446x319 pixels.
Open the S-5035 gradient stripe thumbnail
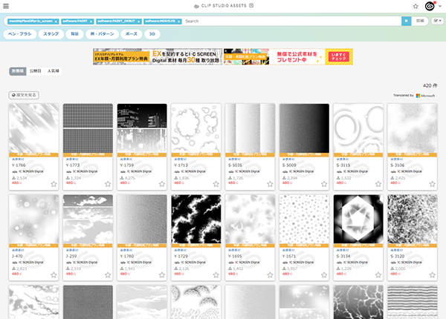(250, 128)
